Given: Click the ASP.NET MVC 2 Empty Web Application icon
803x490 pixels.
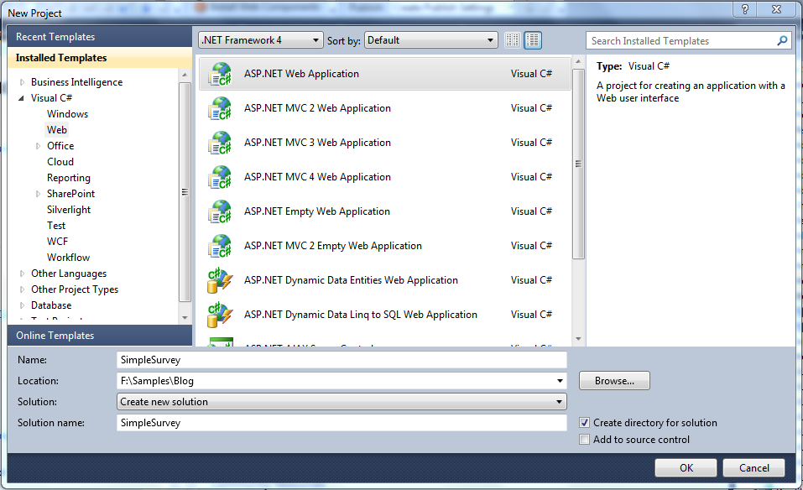Looking at the screenshot, I should click(220, 246).
